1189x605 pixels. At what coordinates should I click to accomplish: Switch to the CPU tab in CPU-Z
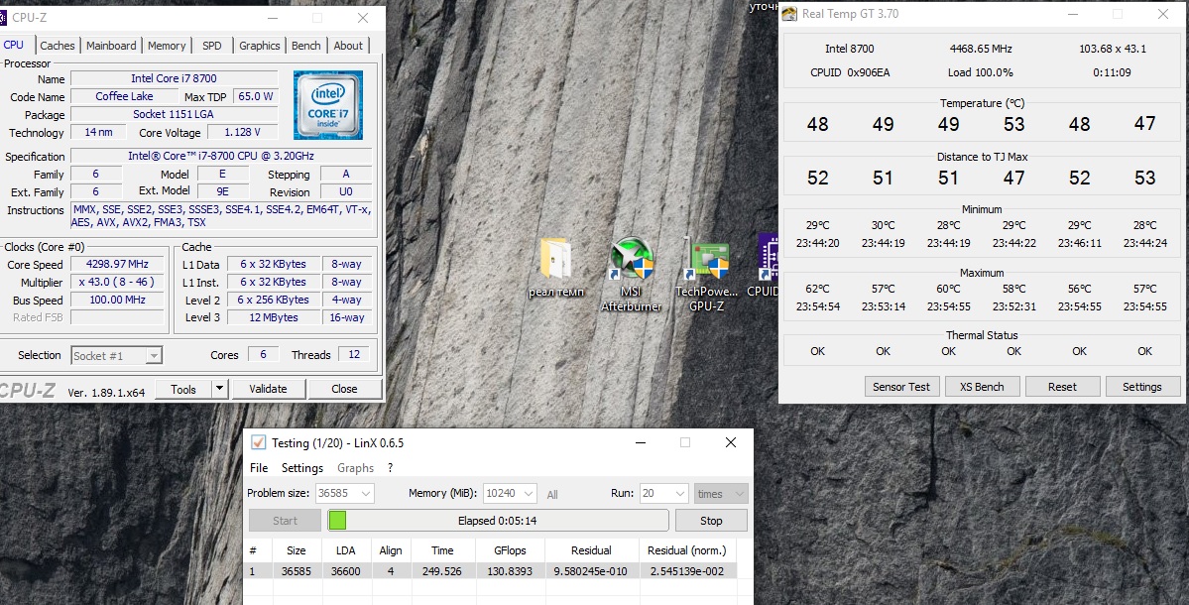[14, 45]
